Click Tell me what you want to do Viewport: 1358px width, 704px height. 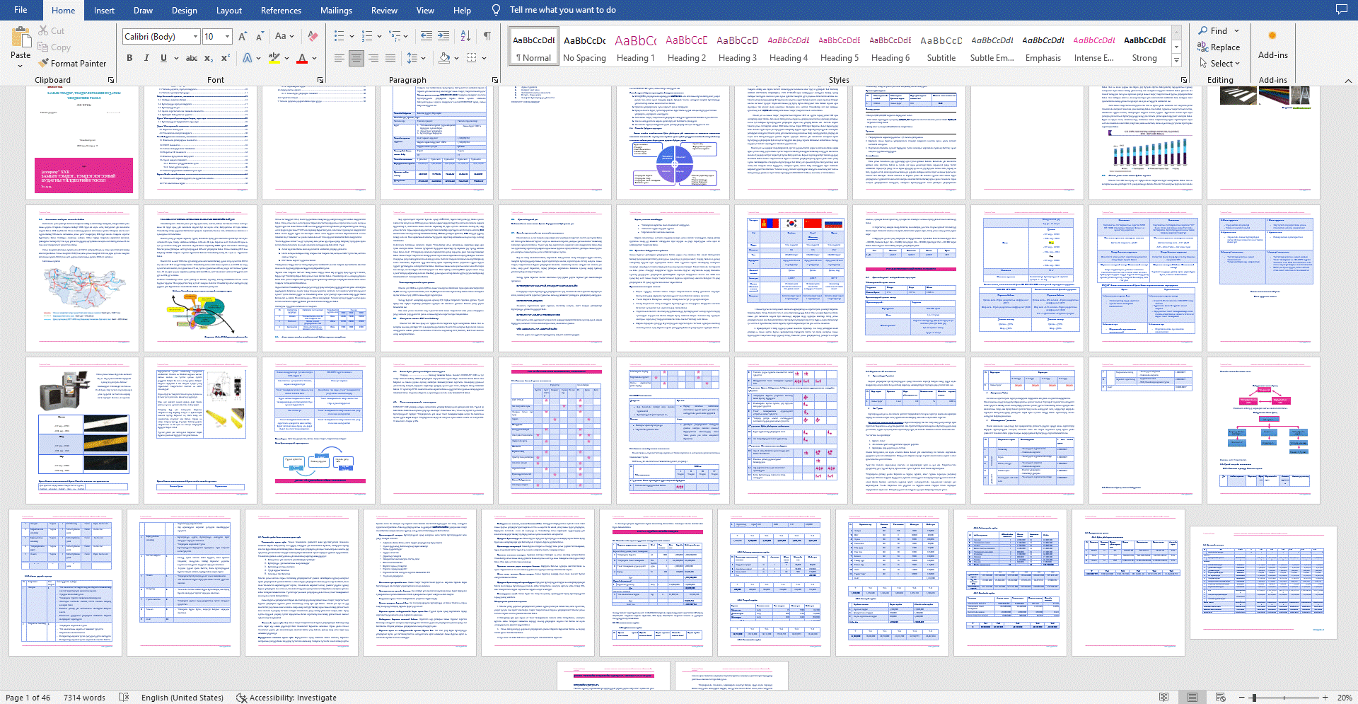(x=562, y=10)
